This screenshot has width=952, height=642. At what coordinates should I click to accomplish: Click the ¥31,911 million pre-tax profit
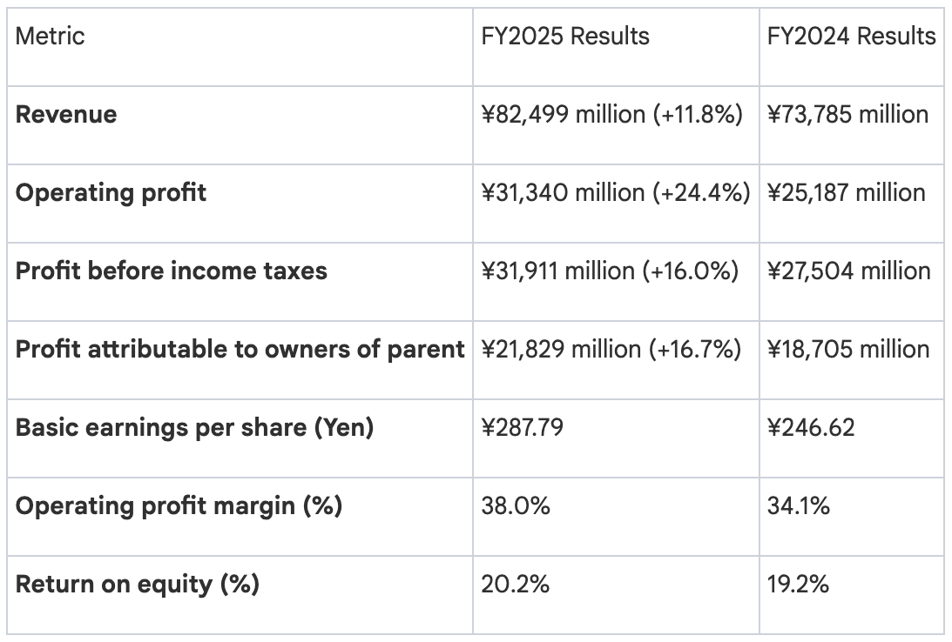pos(610,271)
